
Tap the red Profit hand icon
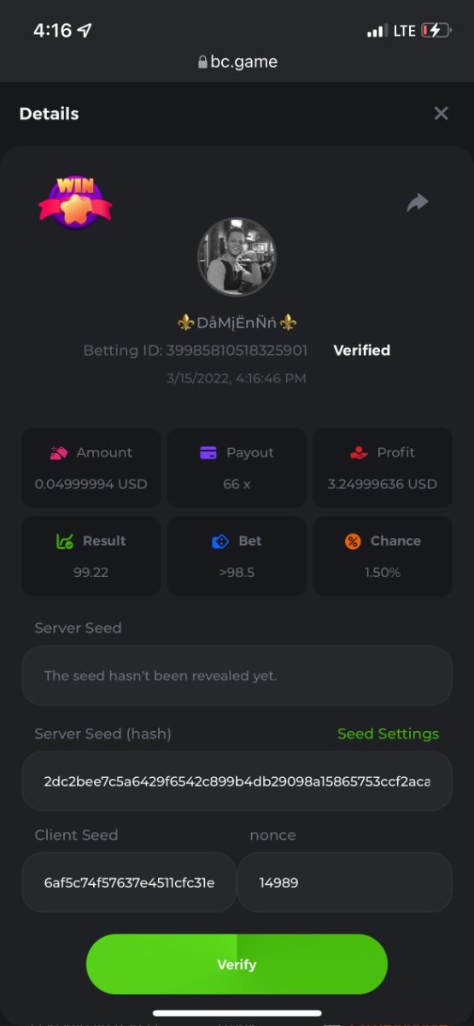[360, 452]
